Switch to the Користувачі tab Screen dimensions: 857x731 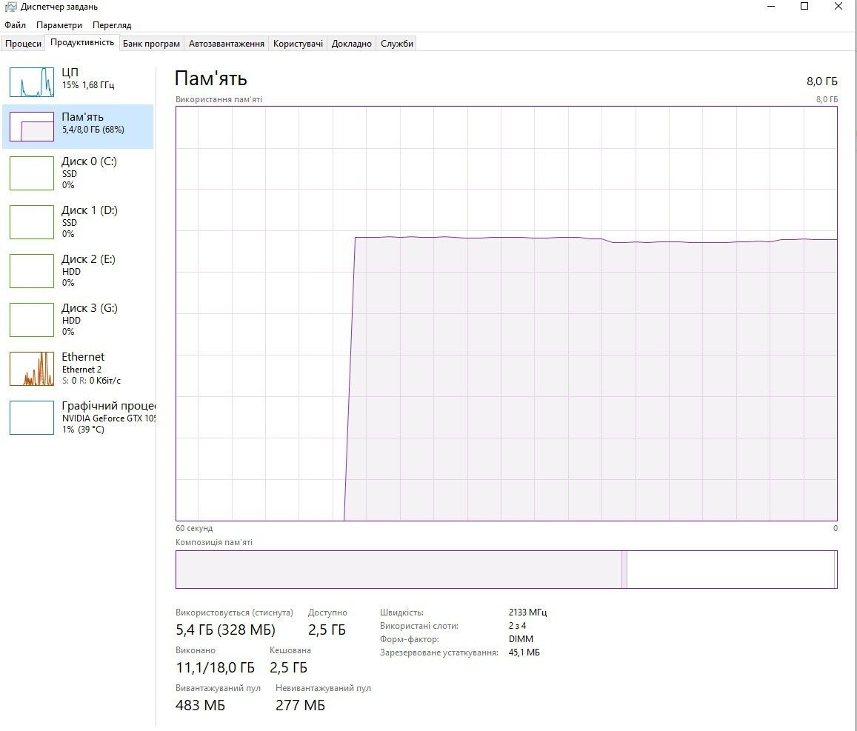tap(298, 44)
